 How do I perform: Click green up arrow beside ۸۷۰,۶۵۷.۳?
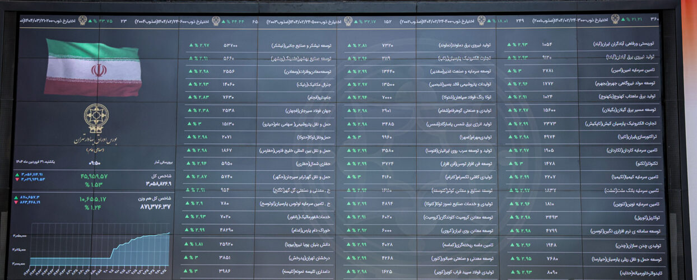[16, 198]
